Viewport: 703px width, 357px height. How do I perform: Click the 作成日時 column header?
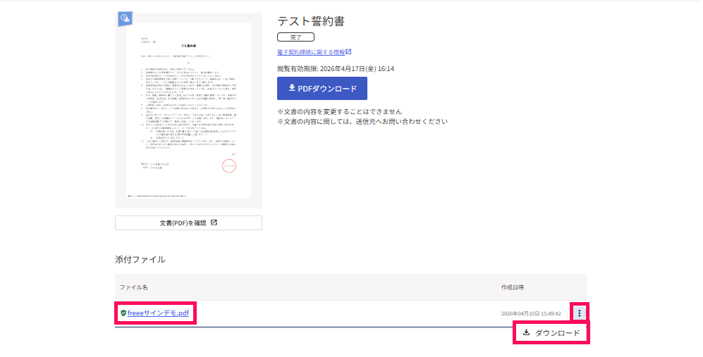point(513,287)
